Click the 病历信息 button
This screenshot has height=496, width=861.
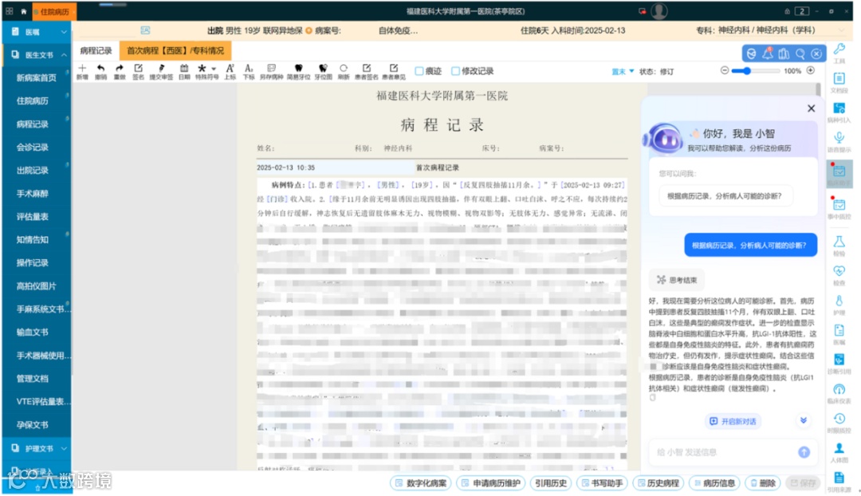click(714, 482)
